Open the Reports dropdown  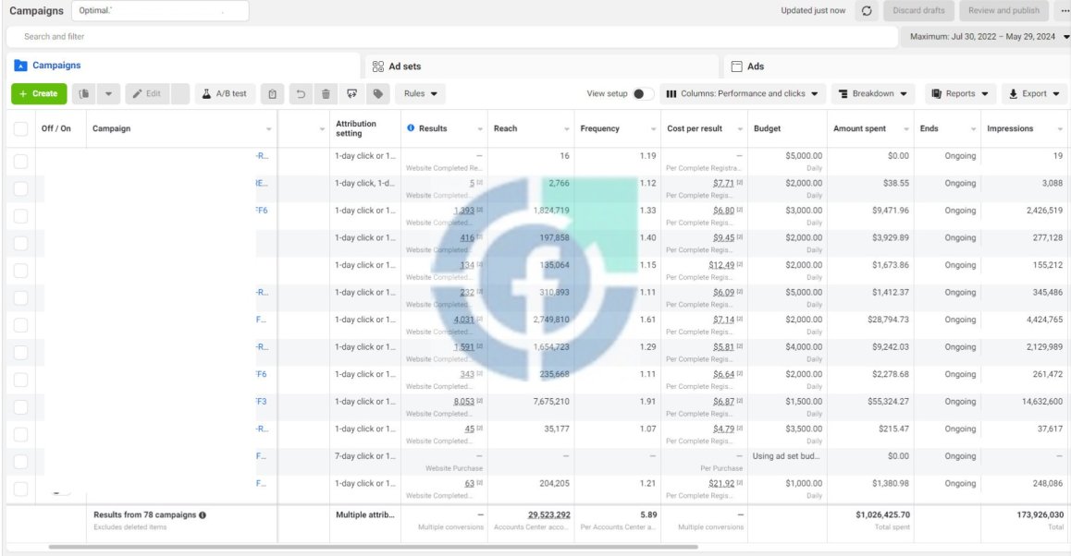[x=960, y=94]
